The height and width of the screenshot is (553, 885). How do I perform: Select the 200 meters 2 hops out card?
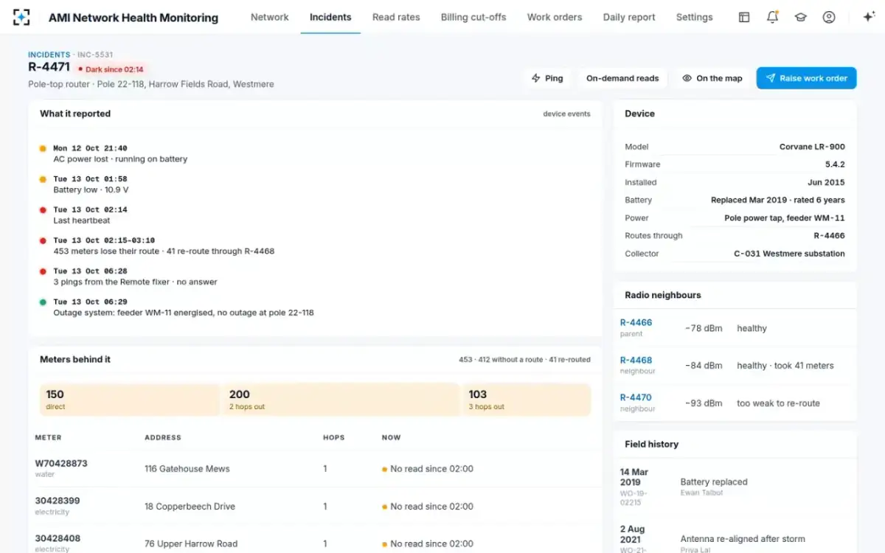pyautogui.click(x=341, y=400)
